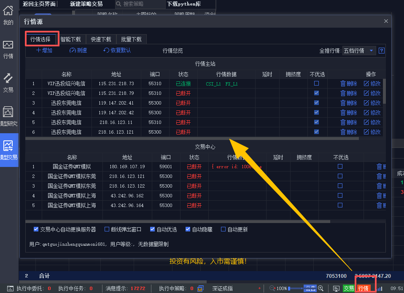This screenshot has width=404, height=293.
Task: Click the zoom slider in status bar
Action: coord(295,288)
